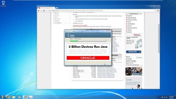Click the Java installer progress bar
Screen dimensions: 176x99
click(88, 41)
